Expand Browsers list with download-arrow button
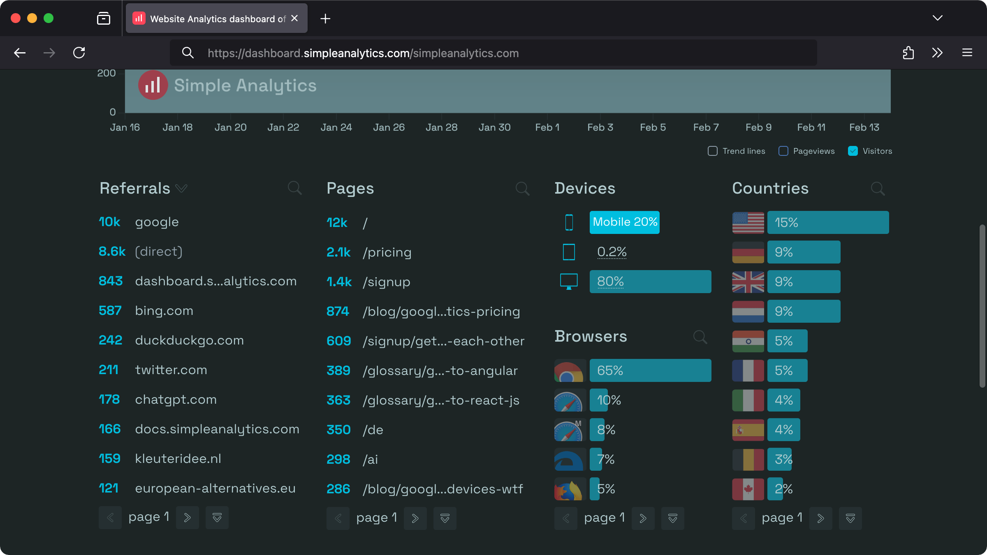The image size is (987, 555). coord(673,518)
